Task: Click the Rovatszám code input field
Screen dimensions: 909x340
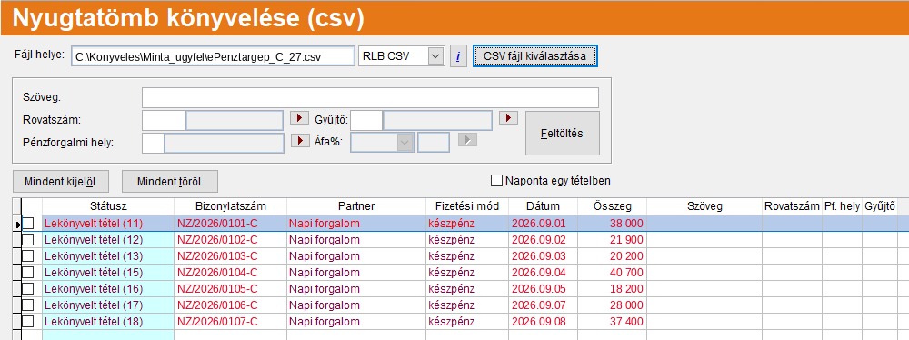Action: [x=164, y=121]
